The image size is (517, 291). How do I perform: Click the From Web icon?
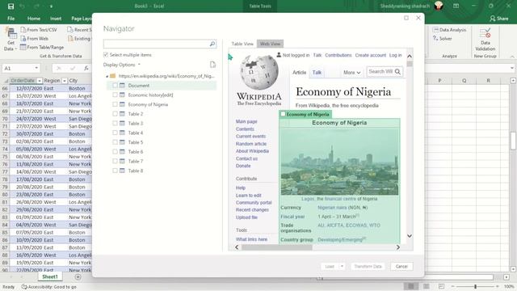(23, 39)
